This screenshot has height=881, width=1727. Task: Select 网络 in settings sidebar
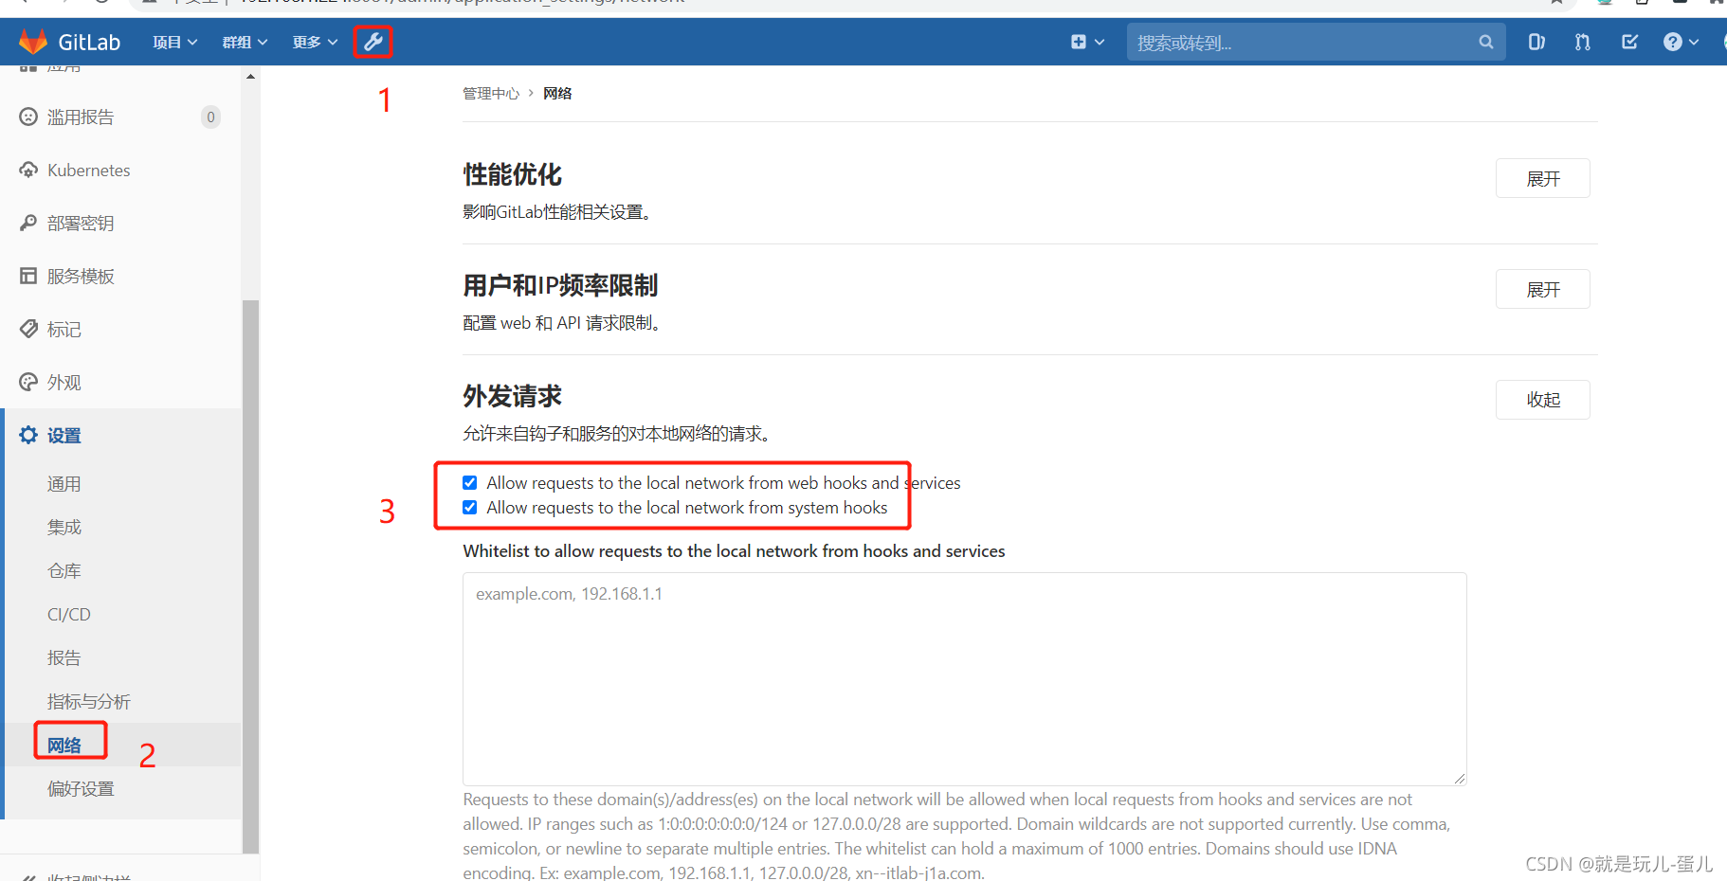(64, 746)
